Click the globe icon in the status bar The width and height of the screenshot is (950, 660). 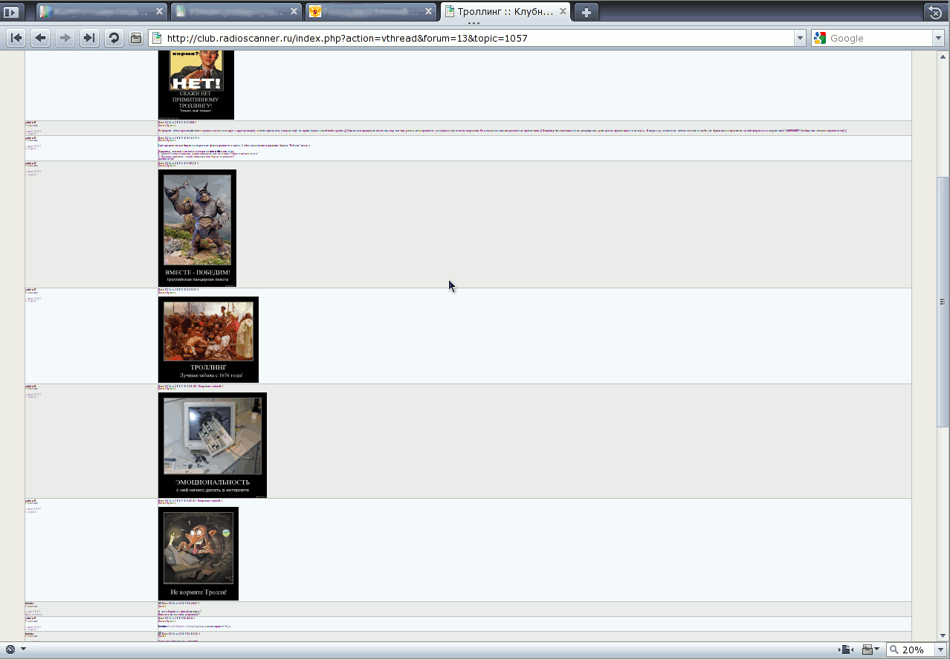10,650
